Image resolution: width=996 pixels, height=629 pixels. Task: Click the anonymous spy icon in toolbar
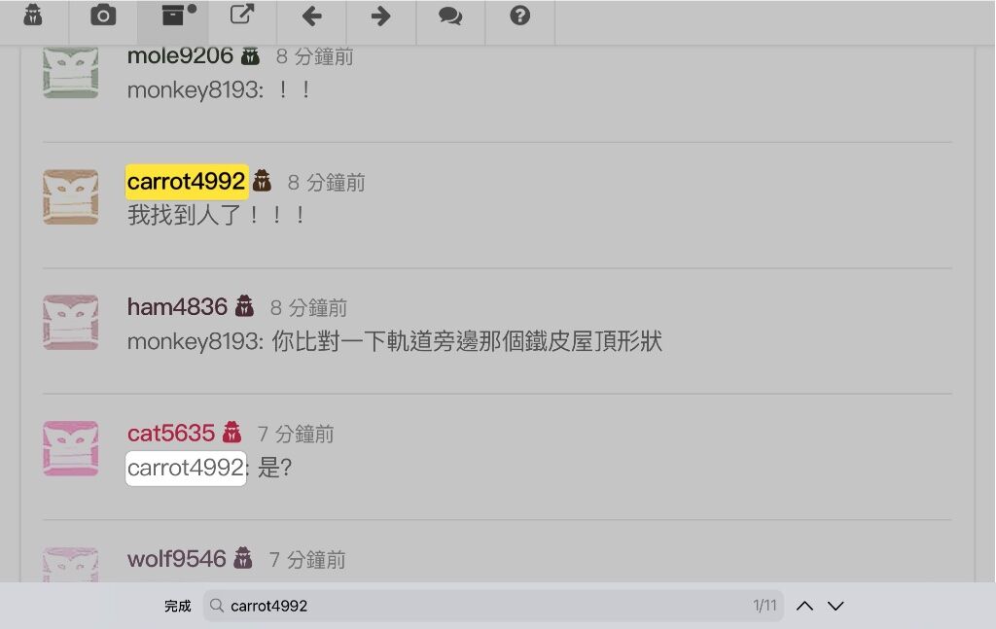pos(33,16)
